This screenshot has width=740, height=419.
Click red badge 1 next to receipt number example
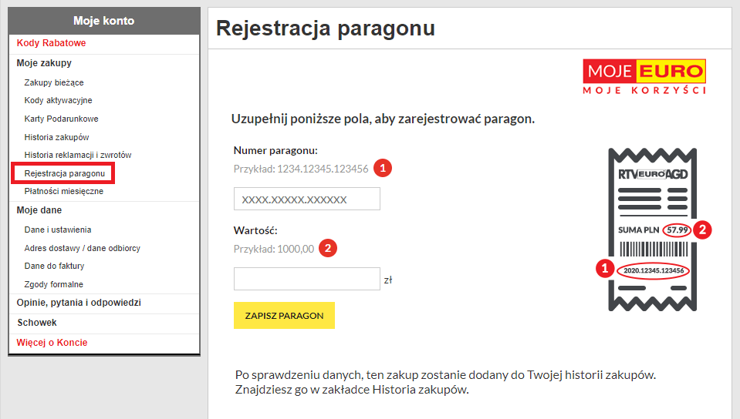[383, 168]
